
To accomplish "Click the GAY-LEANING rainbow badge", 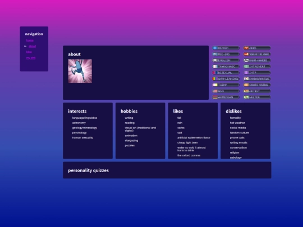I will (226, 79).
